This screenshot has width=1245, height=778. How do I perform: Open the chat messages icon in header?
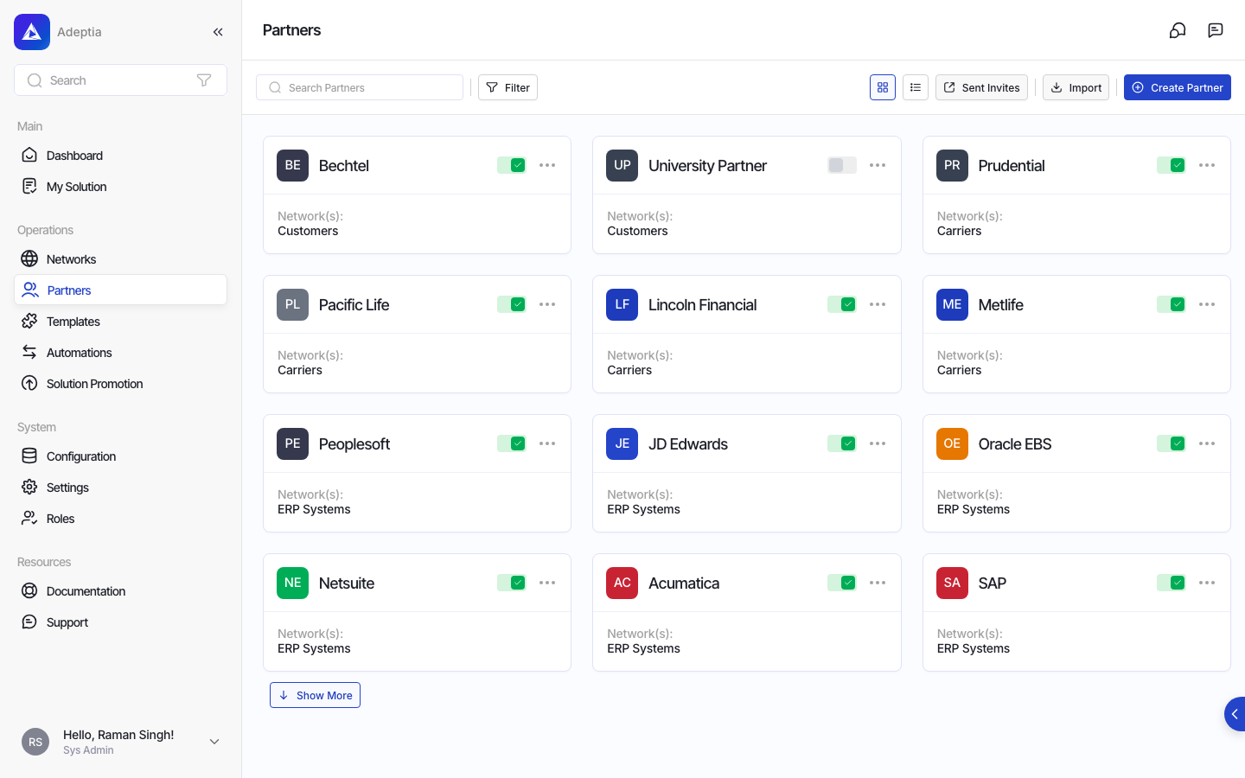coord(1216,30)
